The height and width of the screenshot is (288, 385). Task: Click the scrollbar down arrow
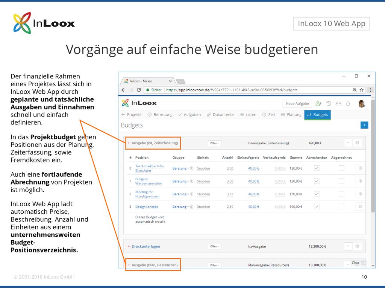(373, 265)
